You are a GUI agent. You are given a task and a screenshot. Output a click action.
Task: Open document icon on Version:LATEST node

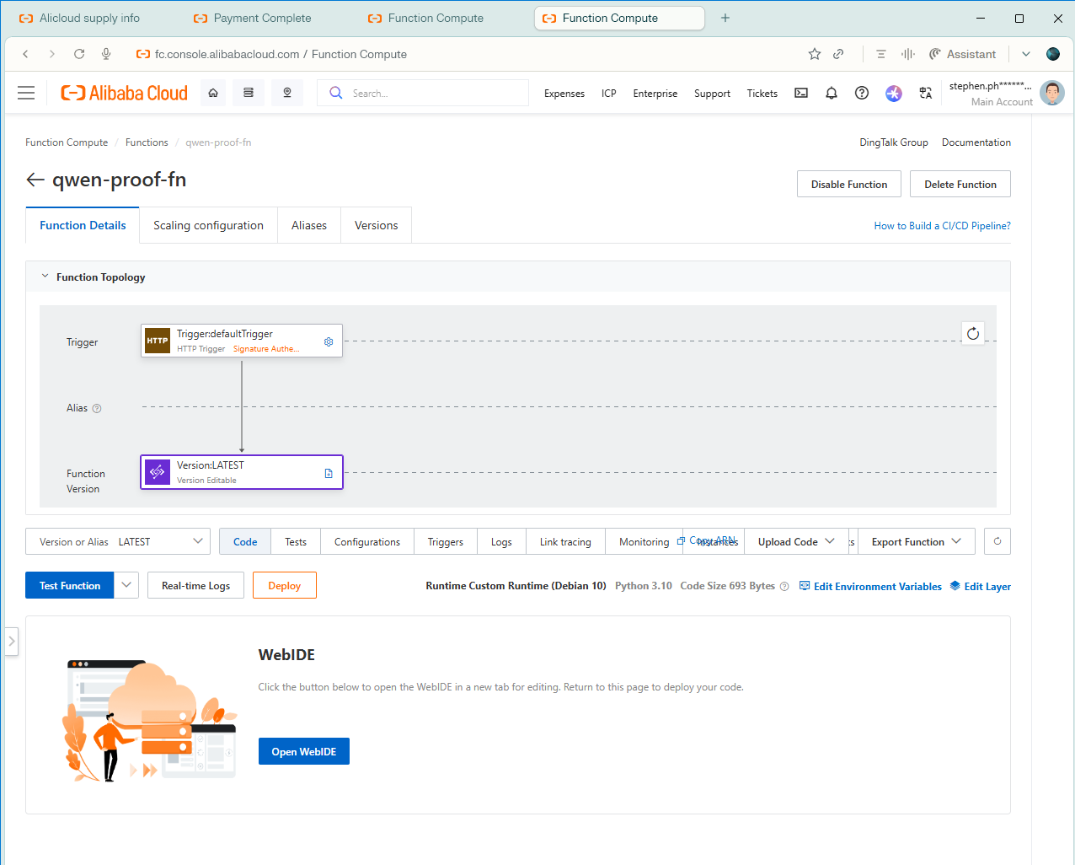(329, 473)
